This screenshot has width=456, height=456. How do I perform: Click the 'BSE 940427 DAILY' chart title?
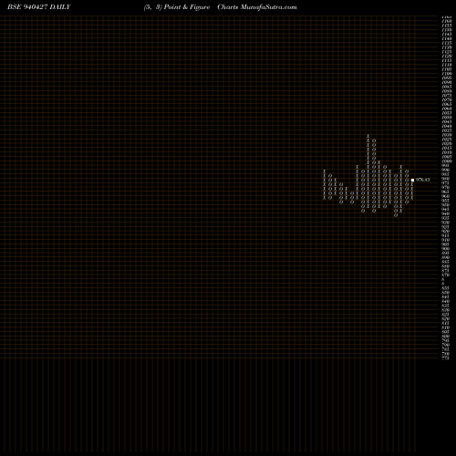(39, 7)
